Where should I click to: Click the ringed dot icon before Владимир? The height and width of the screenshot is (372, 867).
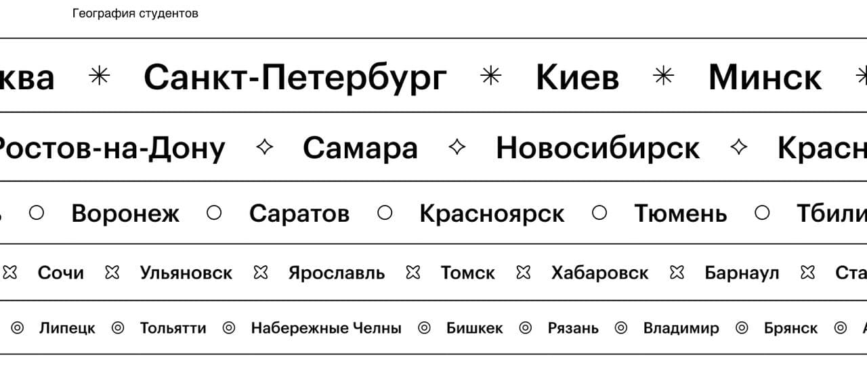(x=621, y=328)
